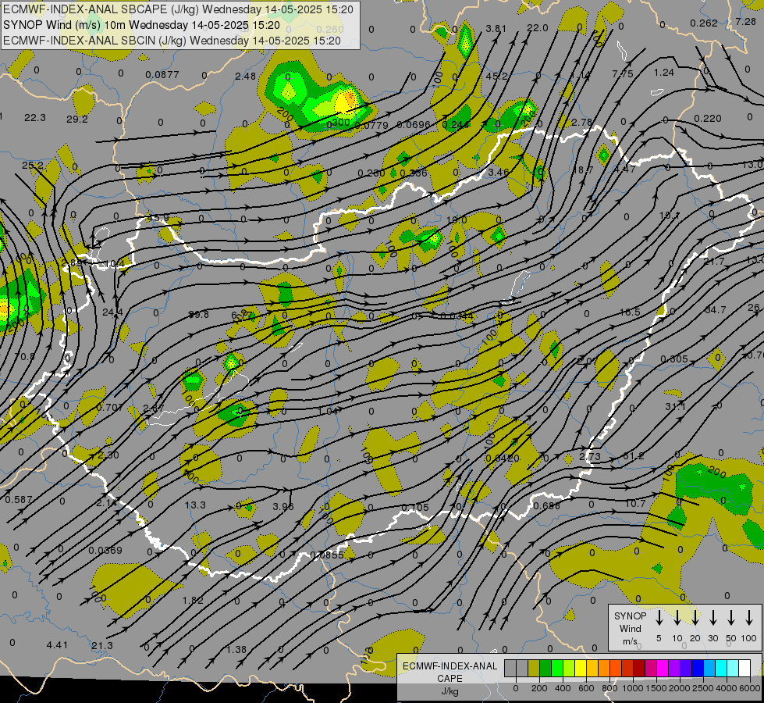Click the map value 18.7
This screenshot has width=764, height=703.
point(582,170)
